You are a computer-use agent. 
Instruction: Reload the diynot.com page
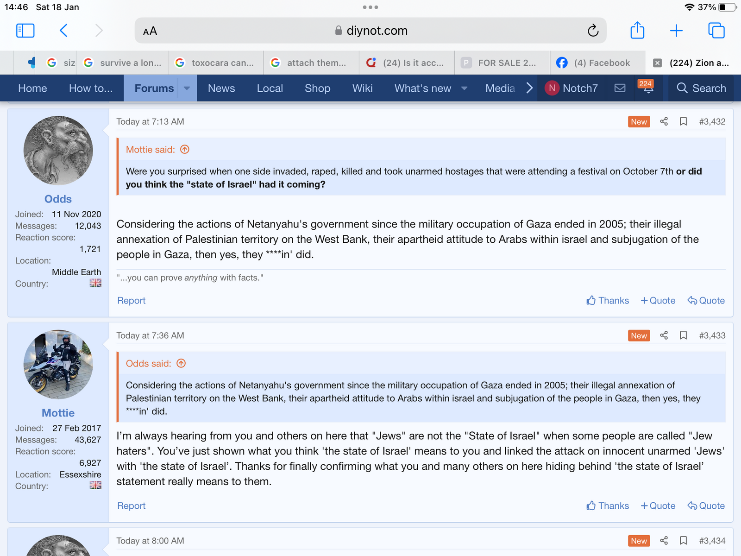[593, 31]
